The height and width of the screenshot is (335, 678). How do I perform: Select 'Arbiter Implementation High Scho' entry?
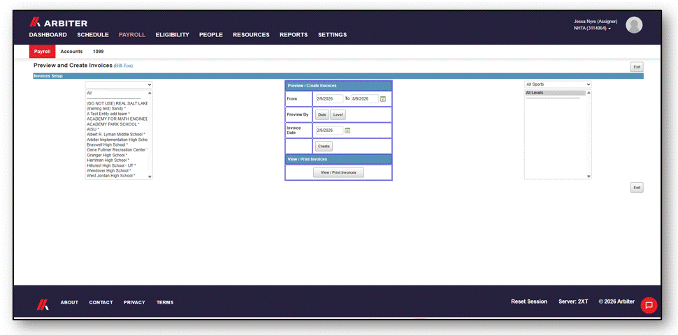coord(117,140)
